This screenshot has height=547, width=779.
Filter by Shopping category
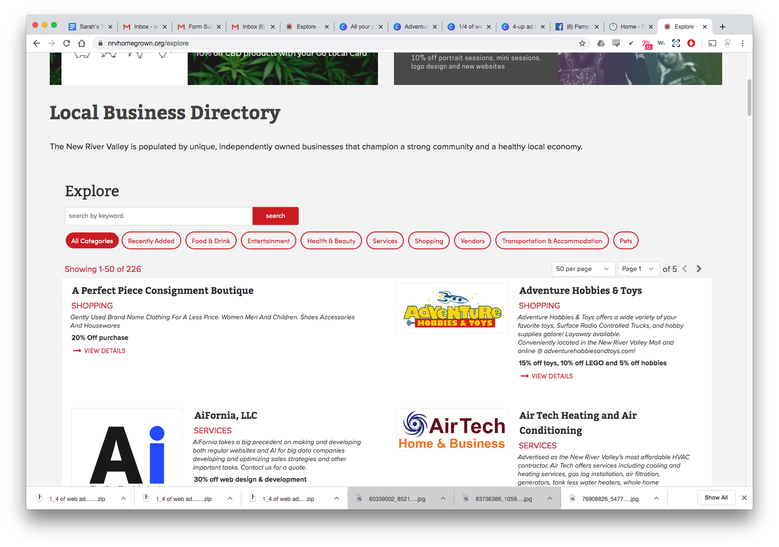429,241
